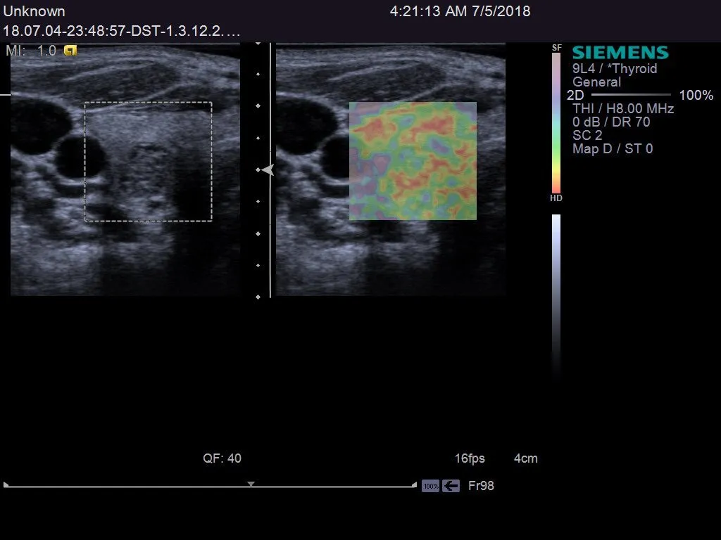Click the cine timeline start marker

pyautogui.click(x=6, y=484)
